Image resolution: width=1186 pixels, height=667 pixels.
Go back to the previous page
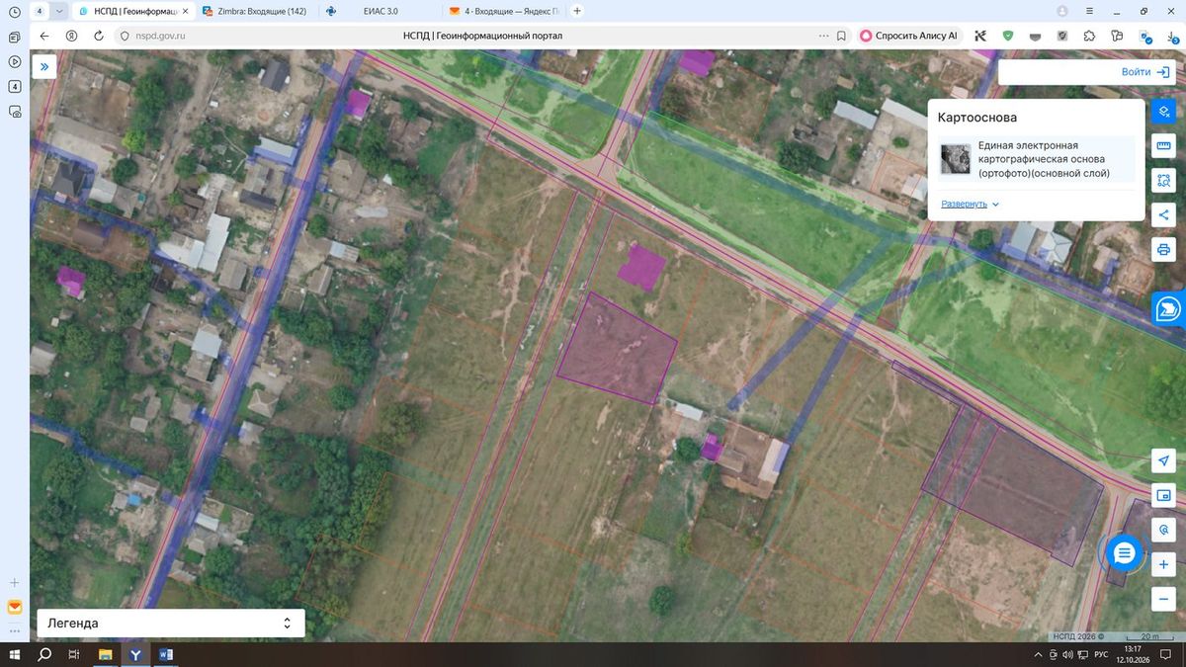click(x=43, y=36)
